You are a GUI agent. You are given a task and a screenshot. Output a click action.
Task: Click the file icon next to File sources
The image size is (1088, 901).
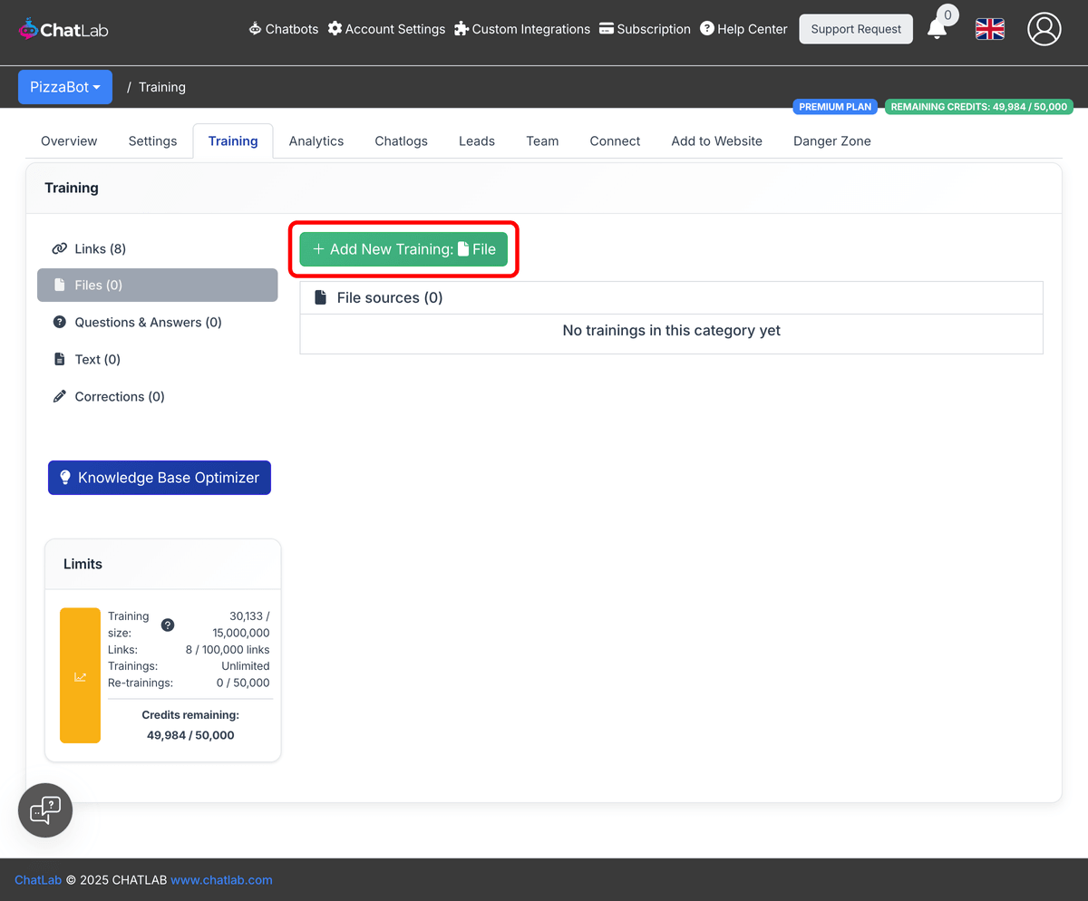click(x=320, y=296)
